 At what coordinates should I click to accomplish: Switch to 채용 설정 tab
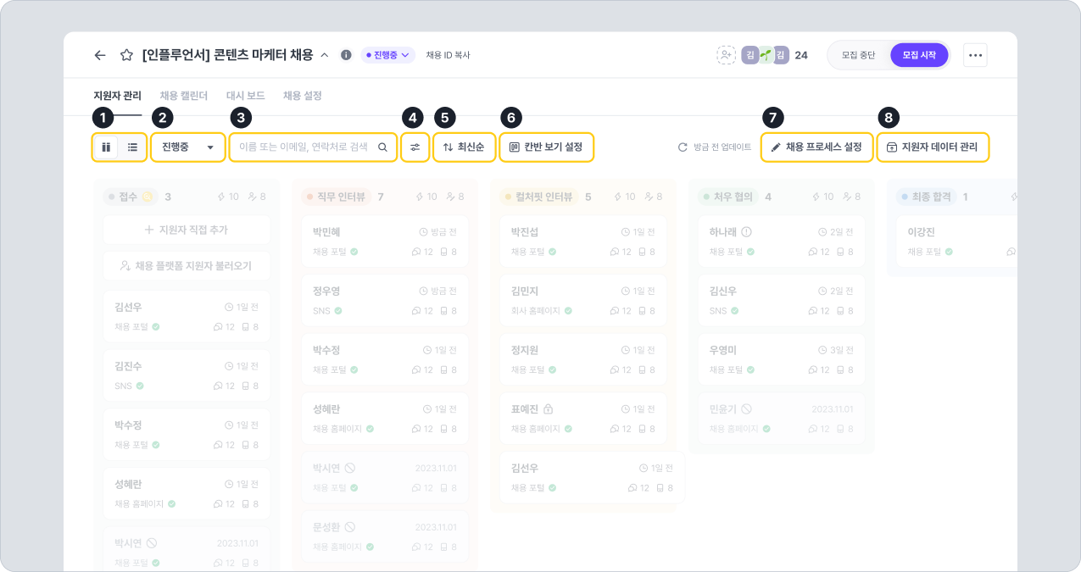tap(302, 96)
